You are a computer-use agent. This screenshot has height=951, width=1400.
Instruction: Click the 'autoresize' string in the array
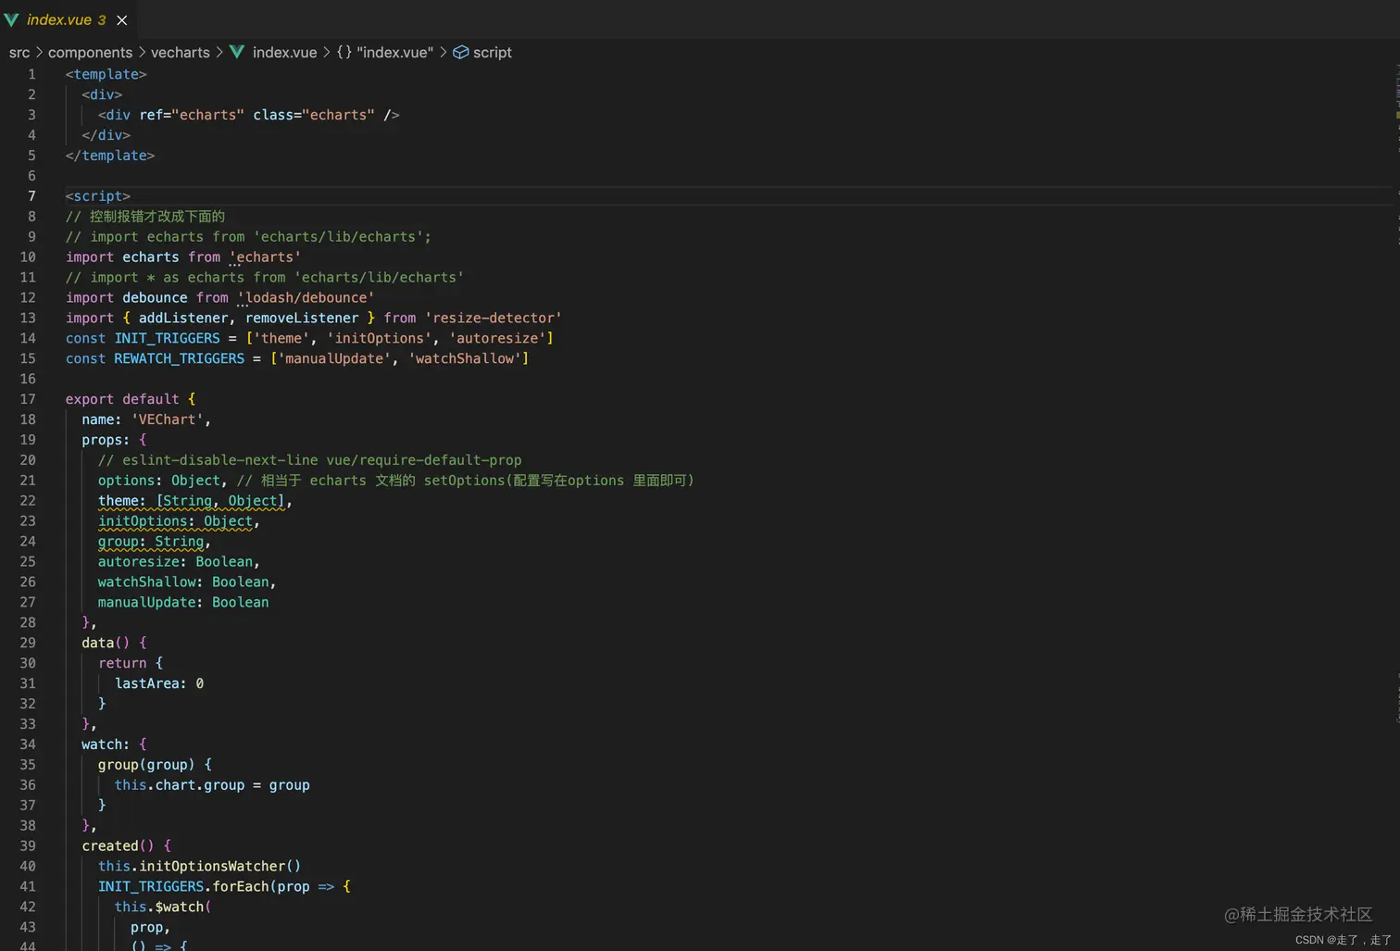click(498, 339)
